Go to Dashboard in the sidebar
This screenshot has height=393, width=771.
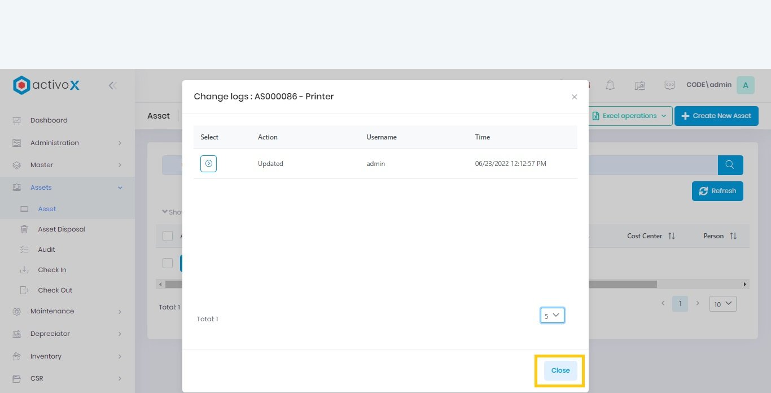(x=49, y=120)
